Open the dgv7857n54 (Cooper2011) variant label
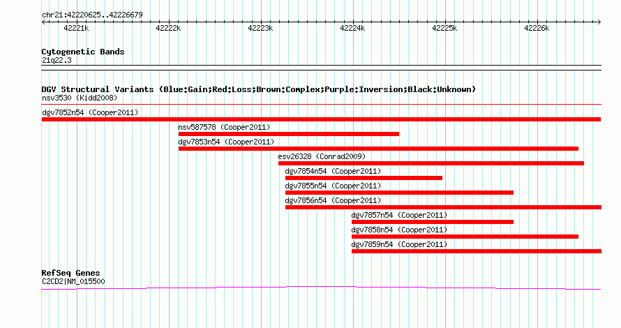The height and width of the screenshot is (328, 621). point(399,215)
